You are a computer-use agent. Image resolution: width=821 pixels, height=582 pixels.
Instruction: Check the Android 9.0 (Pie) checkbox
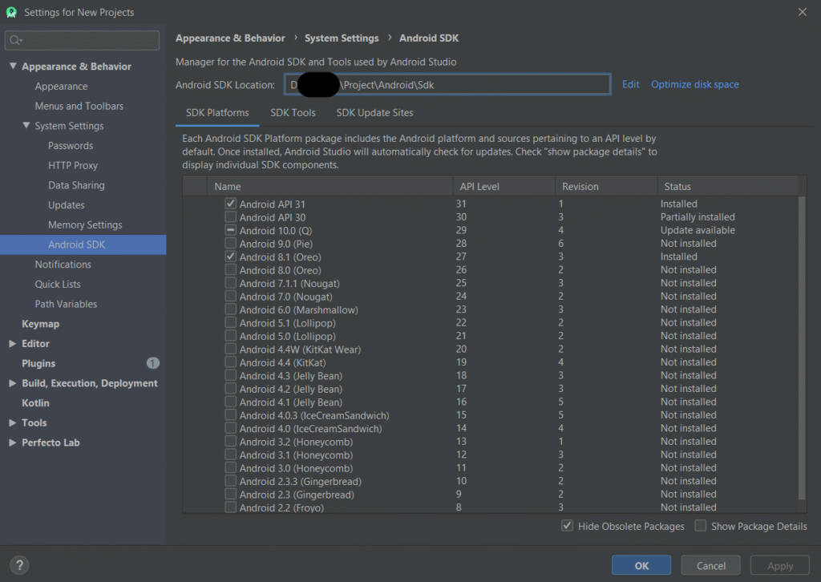click(x=230, y=244)
